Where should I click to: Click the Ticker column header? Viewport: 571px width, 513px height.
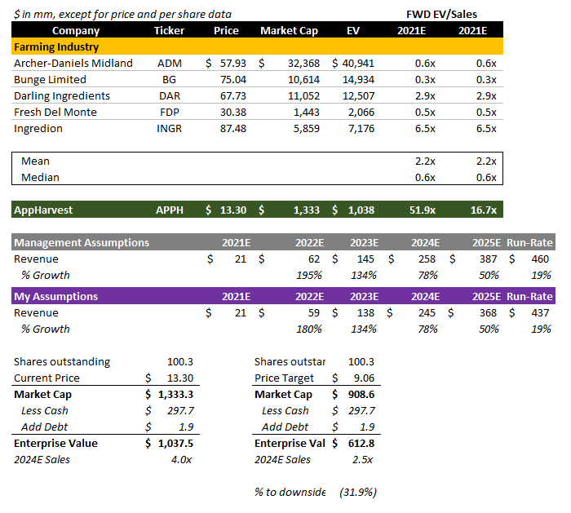coord(169,30)
